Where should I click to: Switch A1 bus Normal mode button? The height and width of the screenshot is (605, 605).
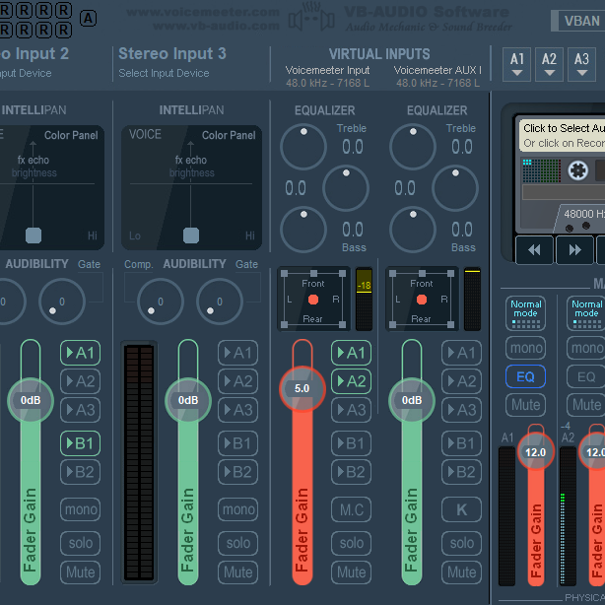[525, 313]
